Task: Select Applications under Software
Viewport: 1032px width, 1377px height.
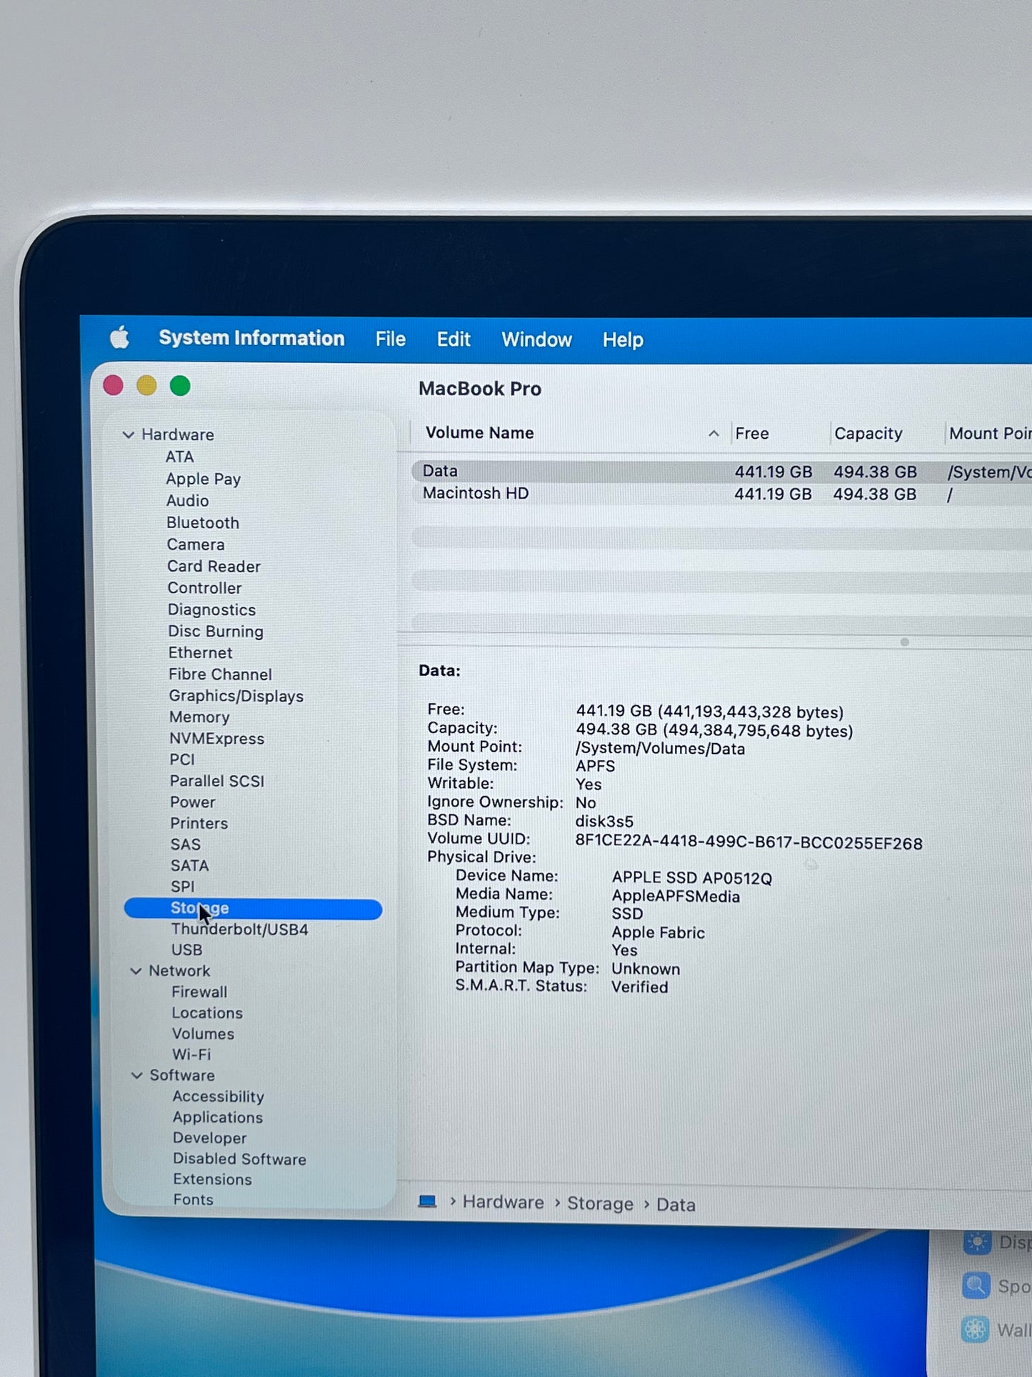Action: [x=218, y=1117]
